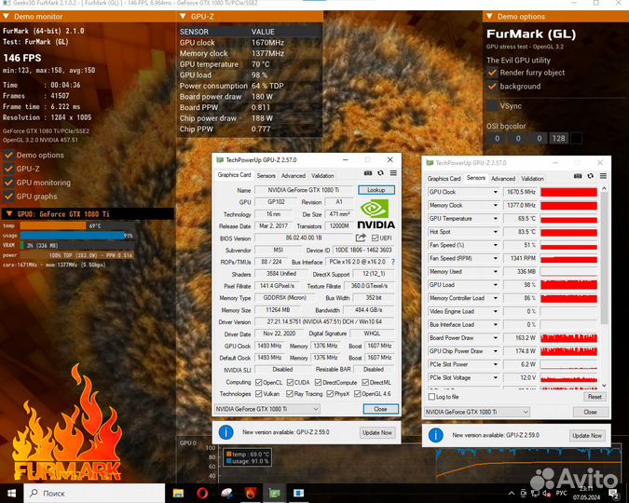Click the Reset button in Sensors window
The width and height of the screenshot is (629, 503).
(595, 397)
